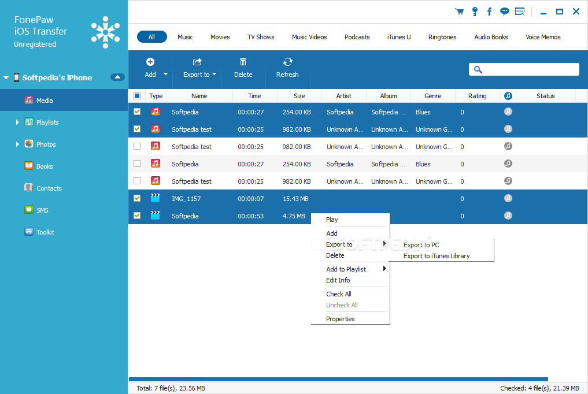Expand the Photos tree arrow
This screenshot has height=394, width=588.
[x=17, y=144]
